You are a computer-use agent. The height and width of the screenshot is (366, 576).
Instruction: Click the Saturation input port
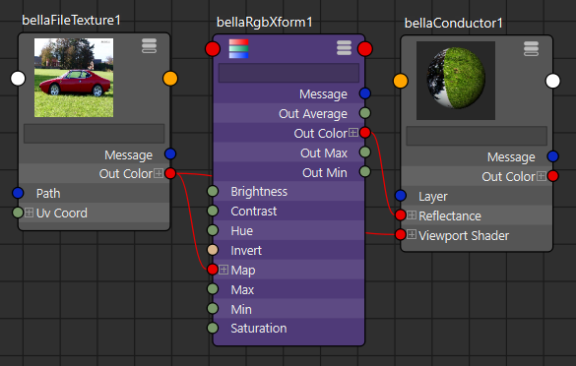pyautogui.click(x=213, y=328)
